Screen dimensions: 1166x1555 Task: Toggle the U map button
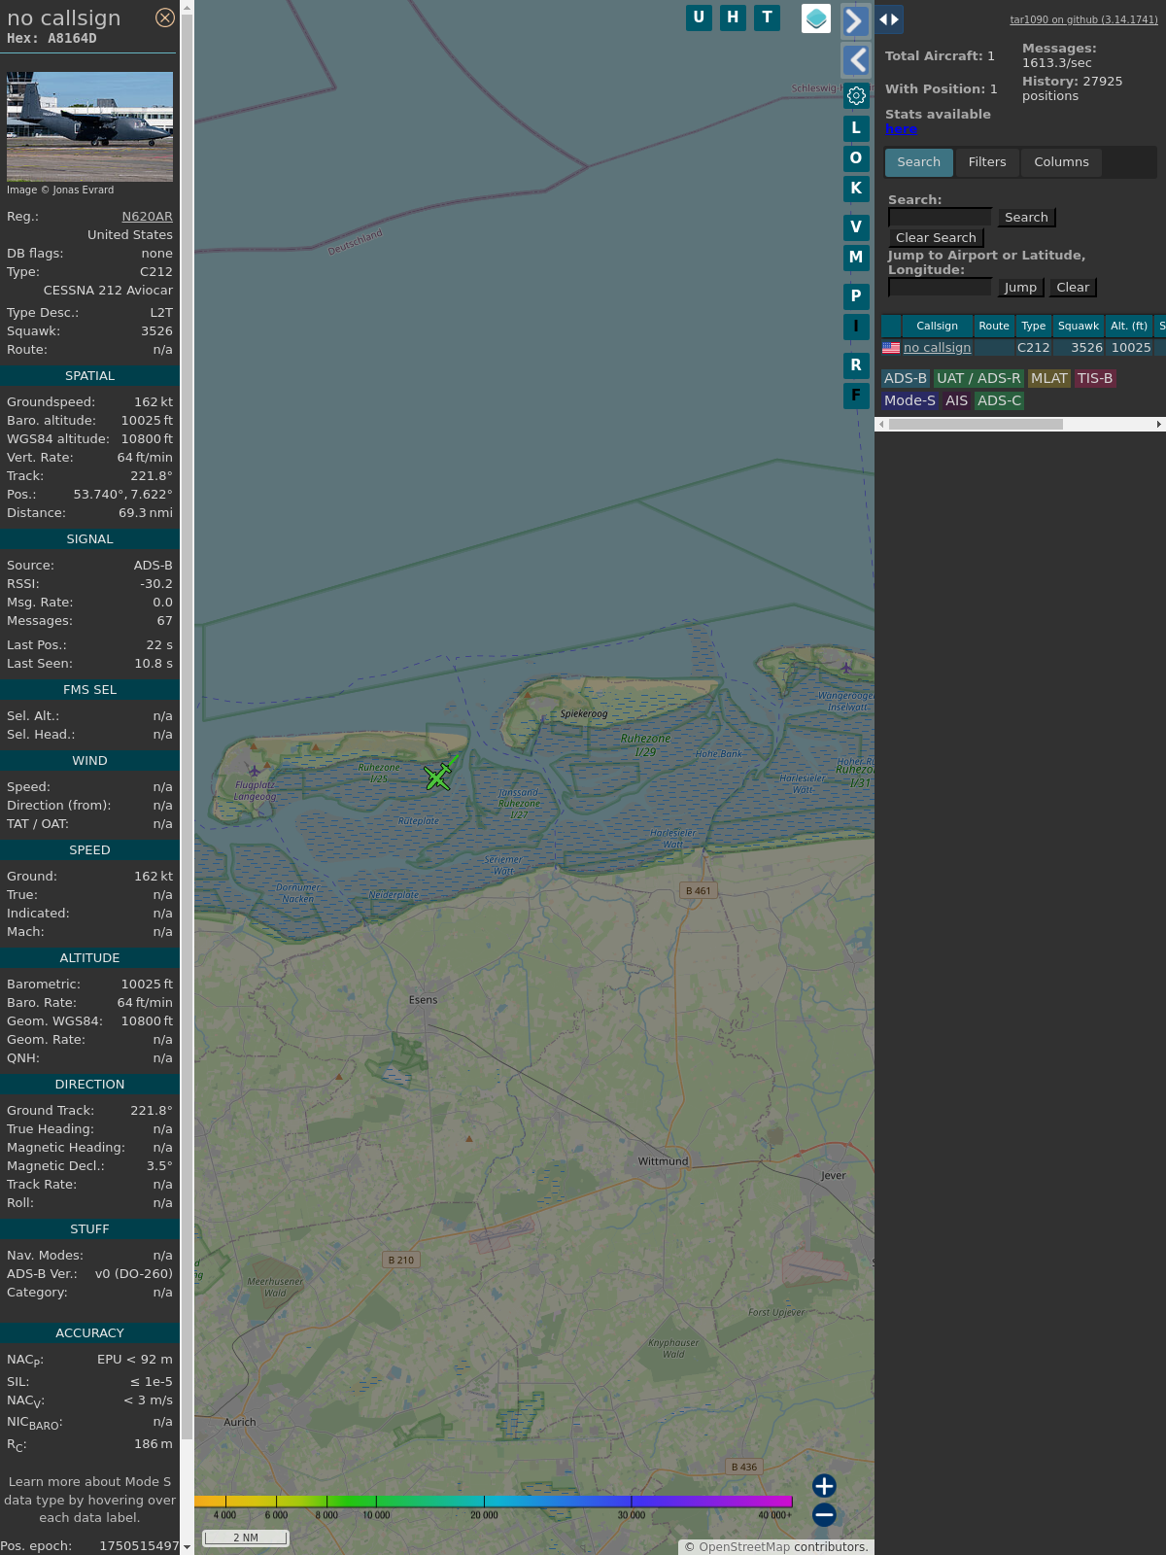point(699,17)
